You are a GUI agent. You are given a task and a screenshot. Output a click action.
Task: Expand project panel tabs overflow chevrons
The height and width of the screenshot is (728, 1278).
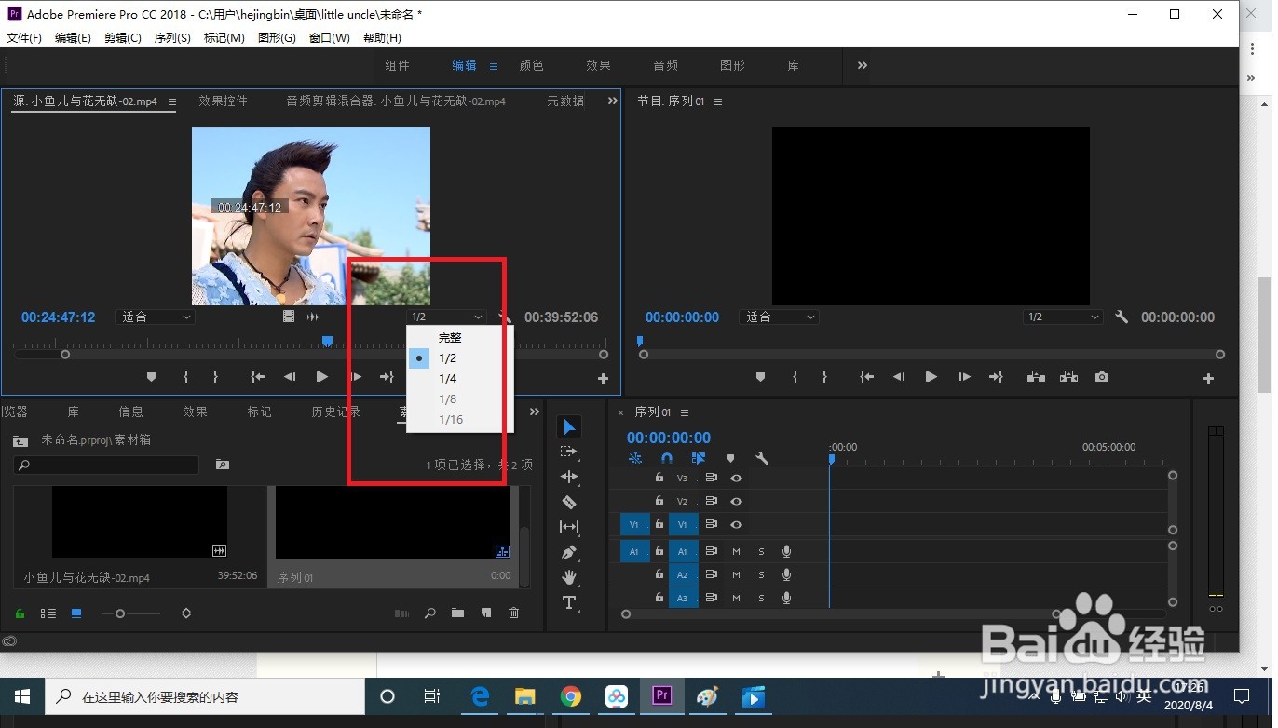pyautogui.click(x=535, y=411)
